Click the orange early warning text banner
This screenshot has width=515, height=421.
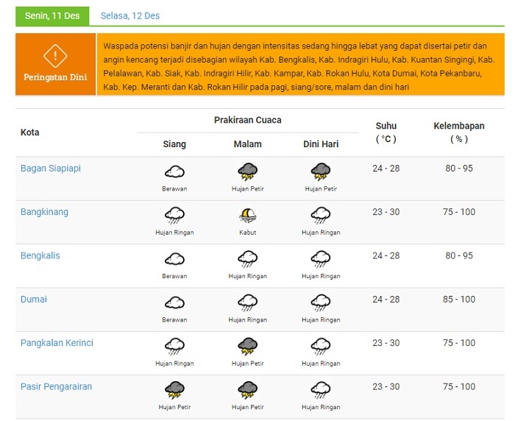coord(300,65)
